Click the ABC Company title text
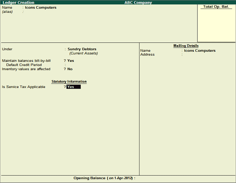The width and height of the screenshot is (236, 183). tap(138, 3)
